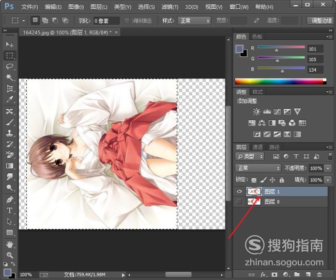Open the 选择(S) menu
The image size is (336, 280).
point(146,7)
